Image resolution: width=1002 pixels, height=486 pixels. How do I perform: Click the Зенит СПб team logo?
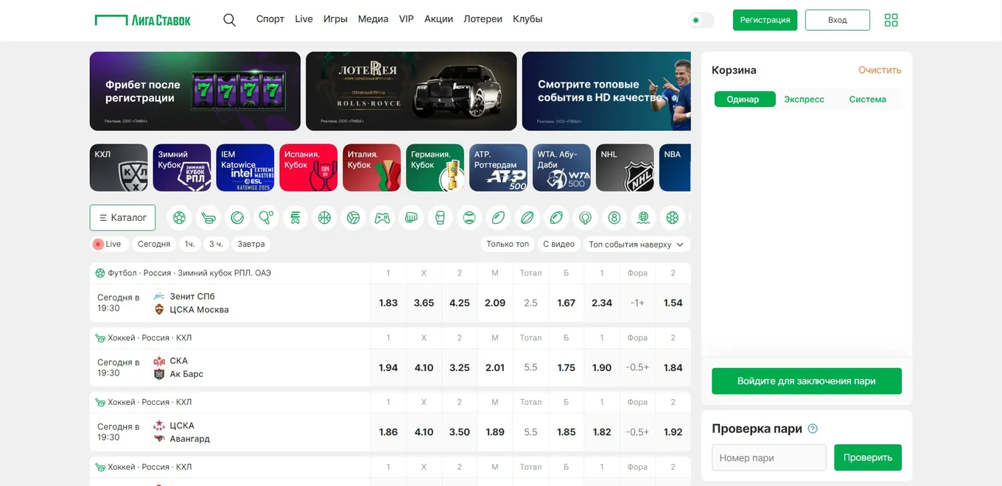159,296
